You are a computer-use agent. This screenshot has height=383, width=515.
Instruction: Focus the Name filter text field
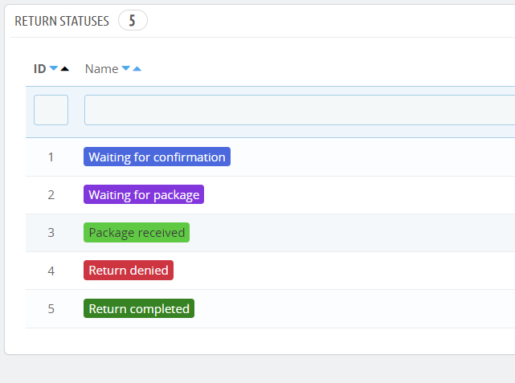click(x=299, y=110)
